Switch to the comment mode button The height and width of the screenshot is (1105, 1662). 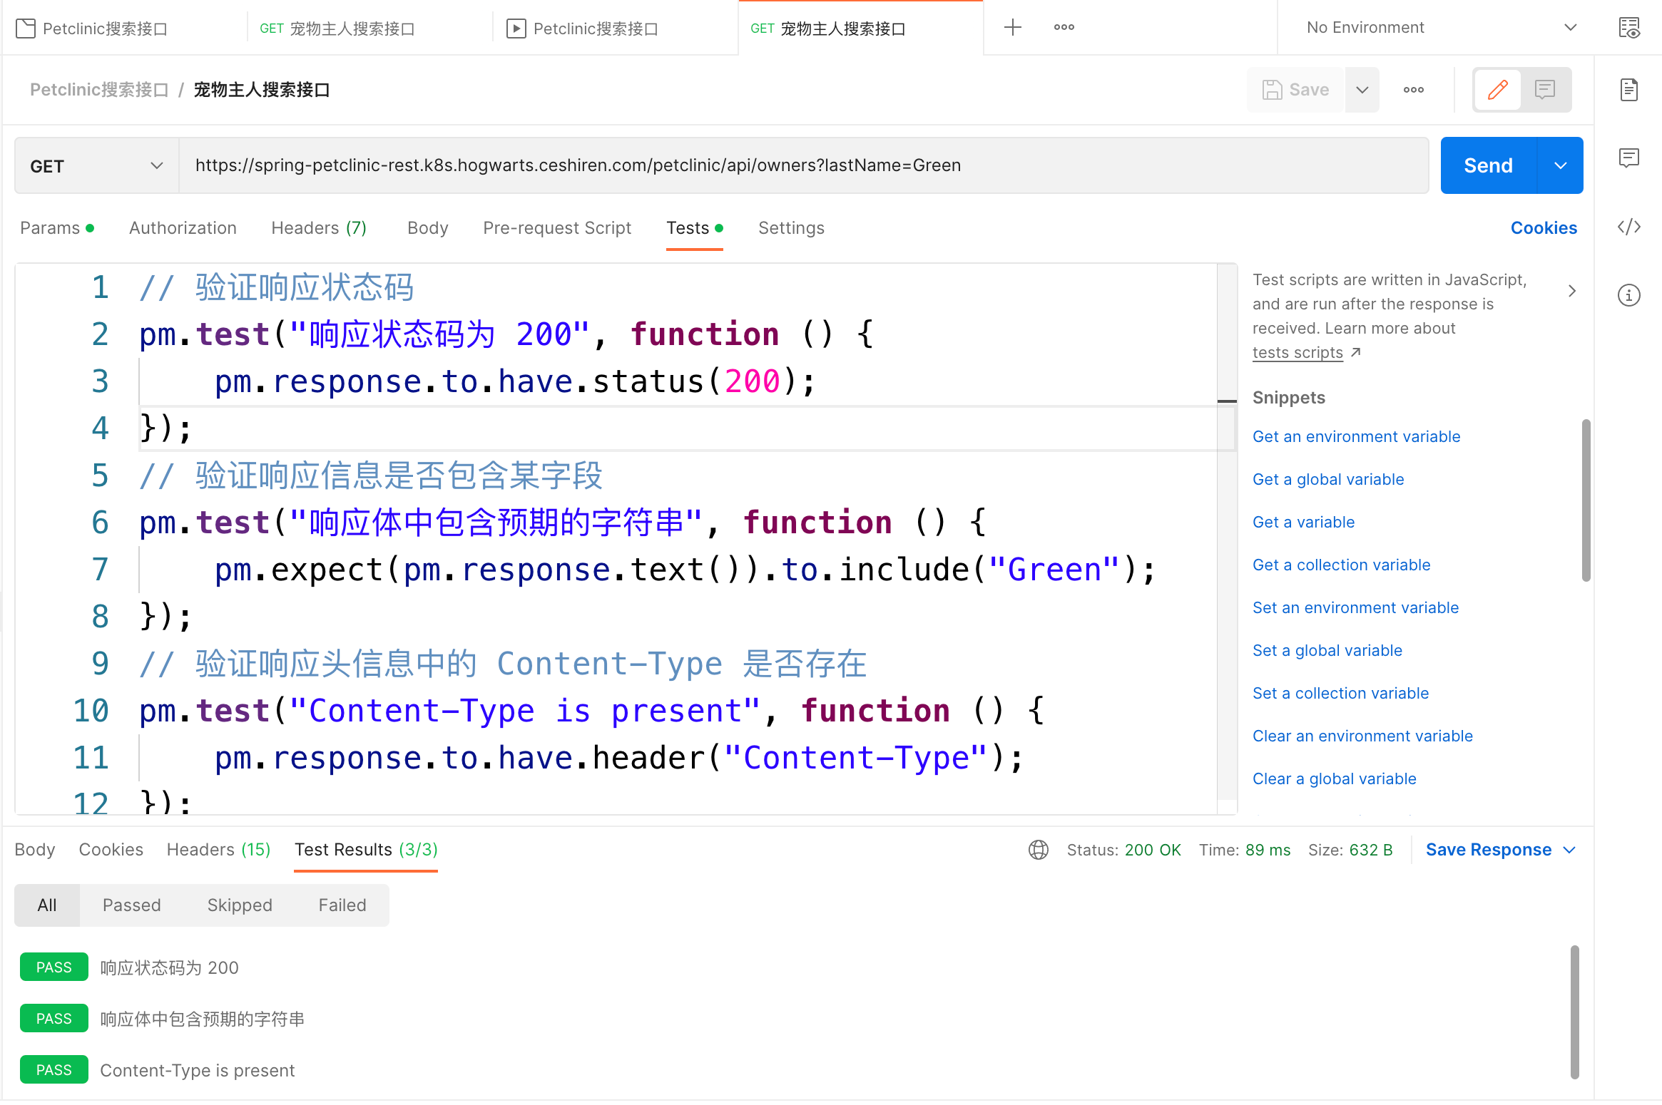coord(1545,90)
